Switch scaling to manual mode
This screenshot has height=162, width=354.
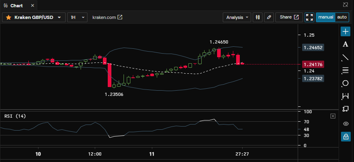click(x=326, y=17)
